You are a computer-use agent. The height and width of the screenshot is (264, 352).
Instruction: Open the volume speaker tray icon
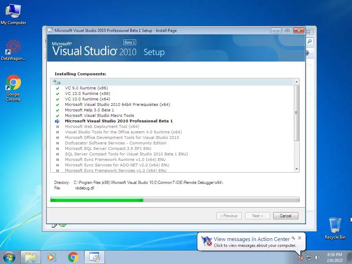tap(317, 257)
